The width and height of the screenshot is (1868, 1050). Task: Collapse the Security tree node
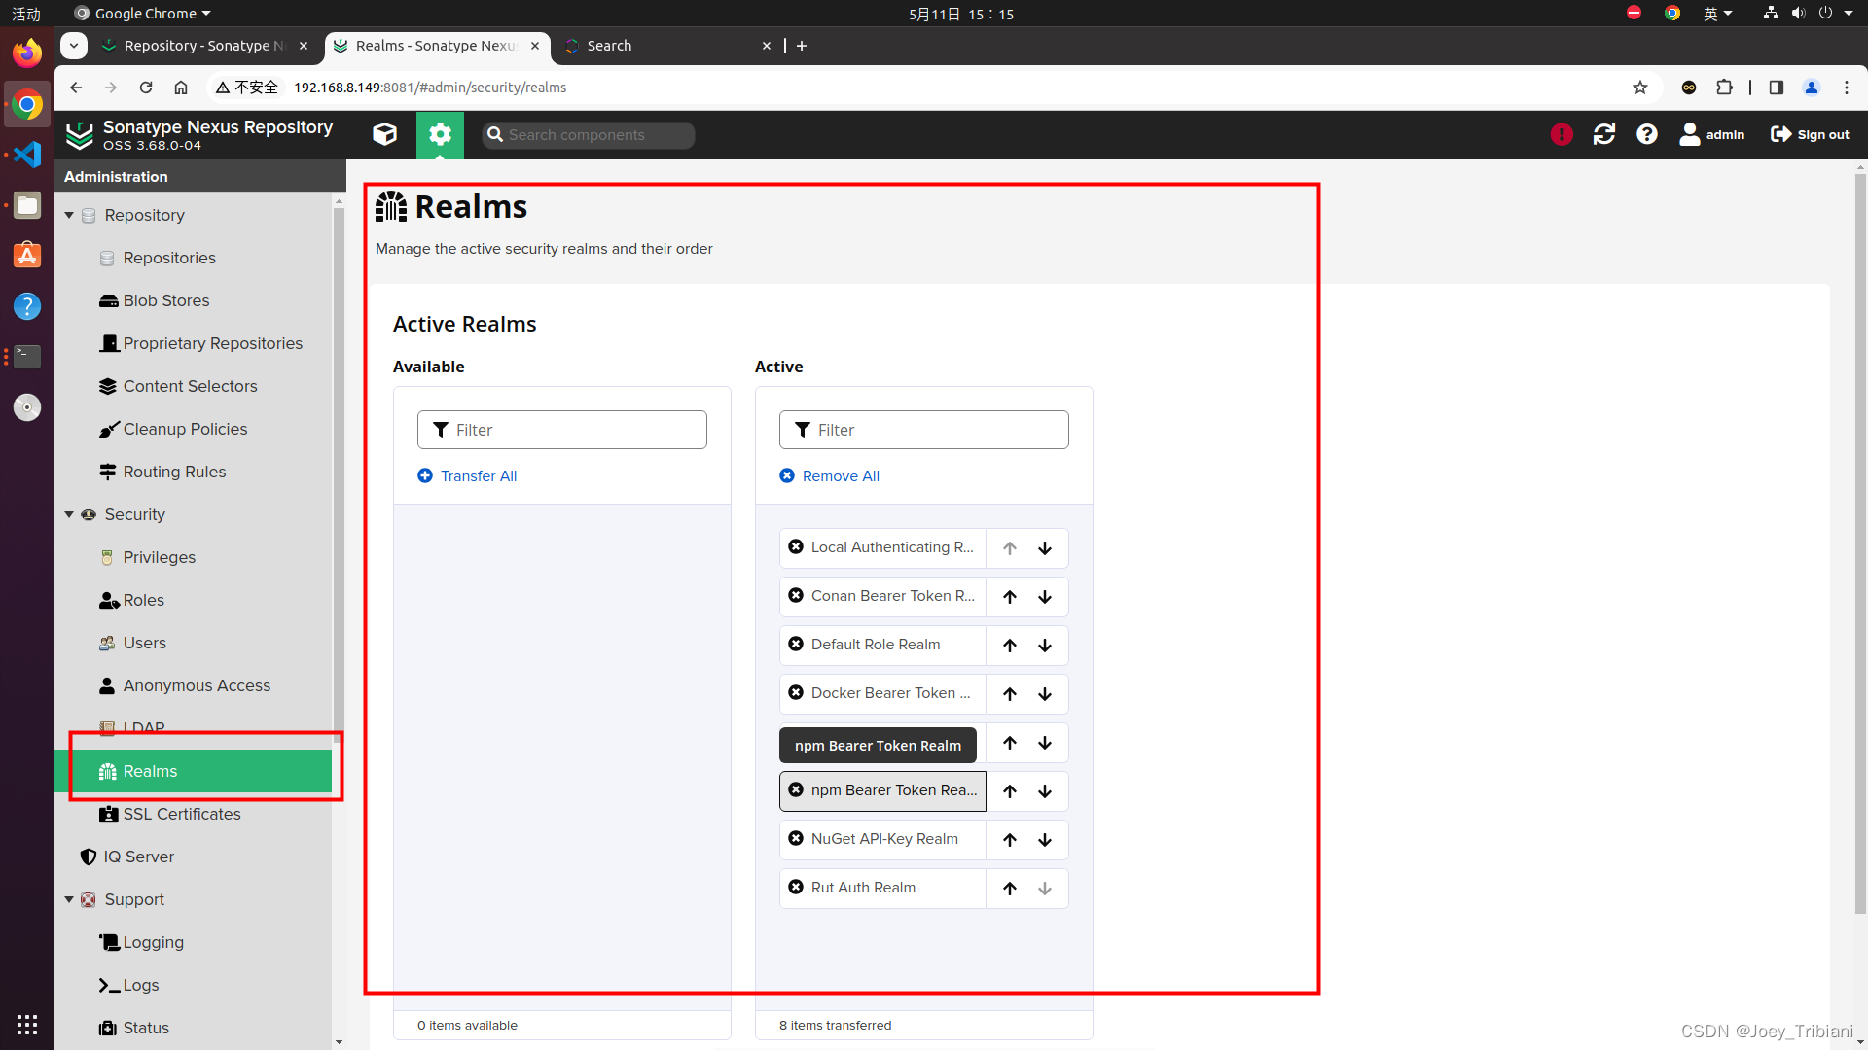click(69, 514)
